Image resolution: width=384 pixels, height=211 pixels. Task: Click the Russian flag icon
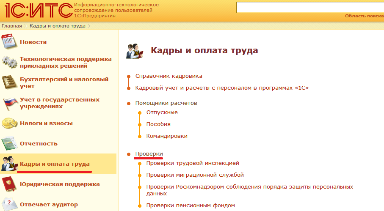(10, 103)
